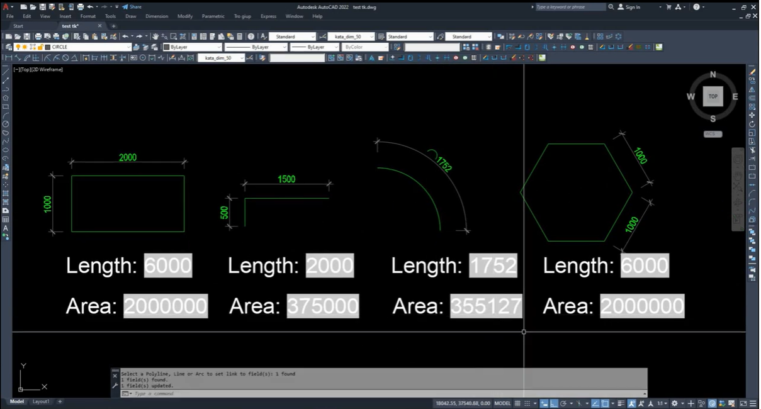Click the ViewCube TOP face
Viewport: 761px width, 409px height.
713,96
